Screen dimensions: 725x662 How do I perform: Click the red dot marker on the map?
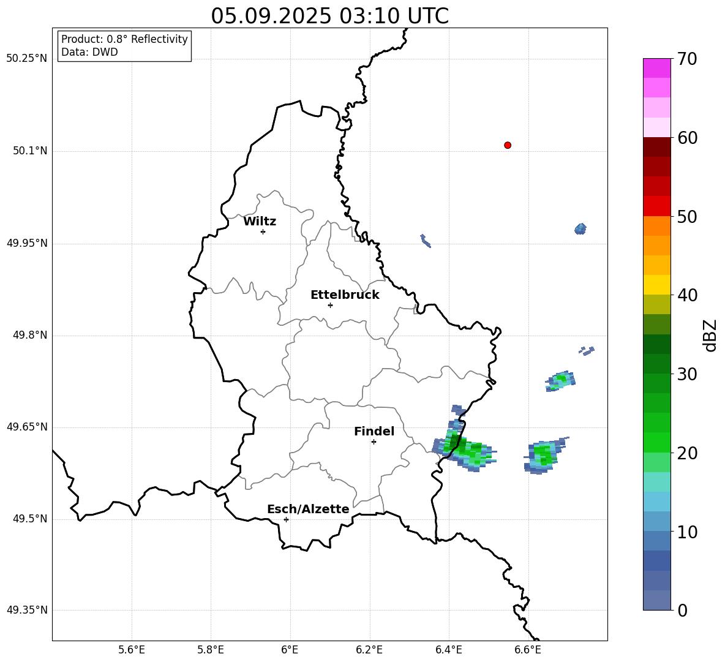tap(507, 145)
